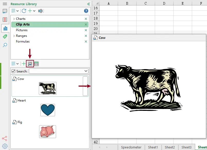Remove the Pictures group with its X
207x150 pixels.
click(x=86, y=30)
